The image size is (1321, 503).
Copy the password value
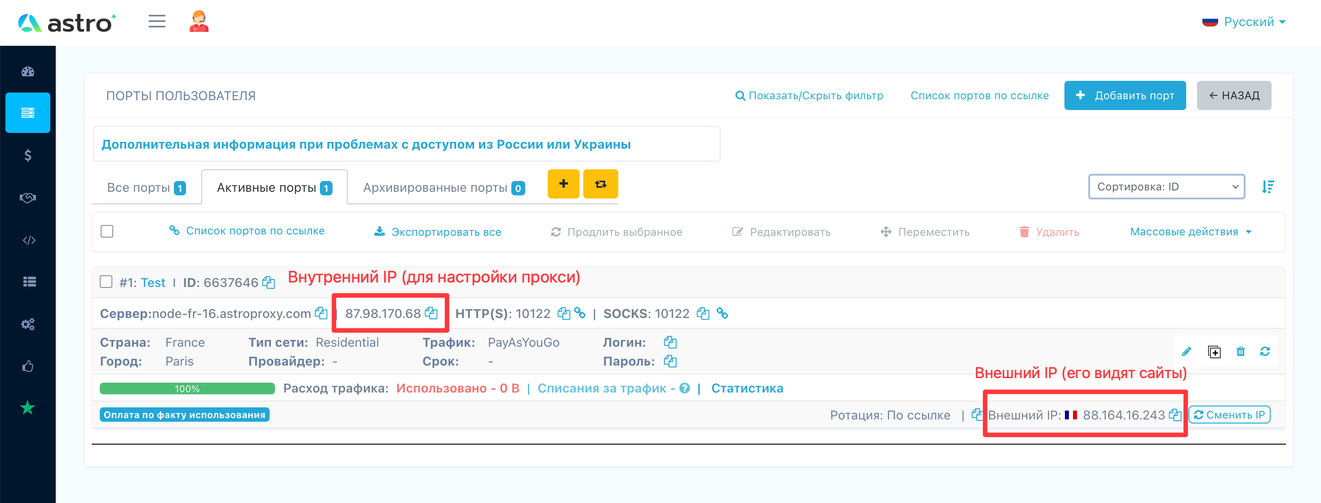(670, 361)
